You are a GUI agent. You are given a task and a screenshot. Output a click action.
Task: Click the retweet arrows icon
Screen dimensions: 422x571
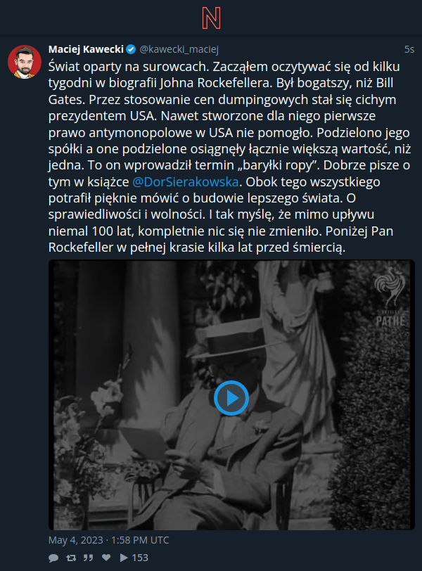(x=71, y=558)
